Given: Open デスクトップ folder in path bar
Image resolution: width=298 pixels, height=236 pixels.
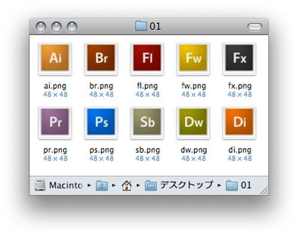Looking at the screenshot, I should click(179, 185).
